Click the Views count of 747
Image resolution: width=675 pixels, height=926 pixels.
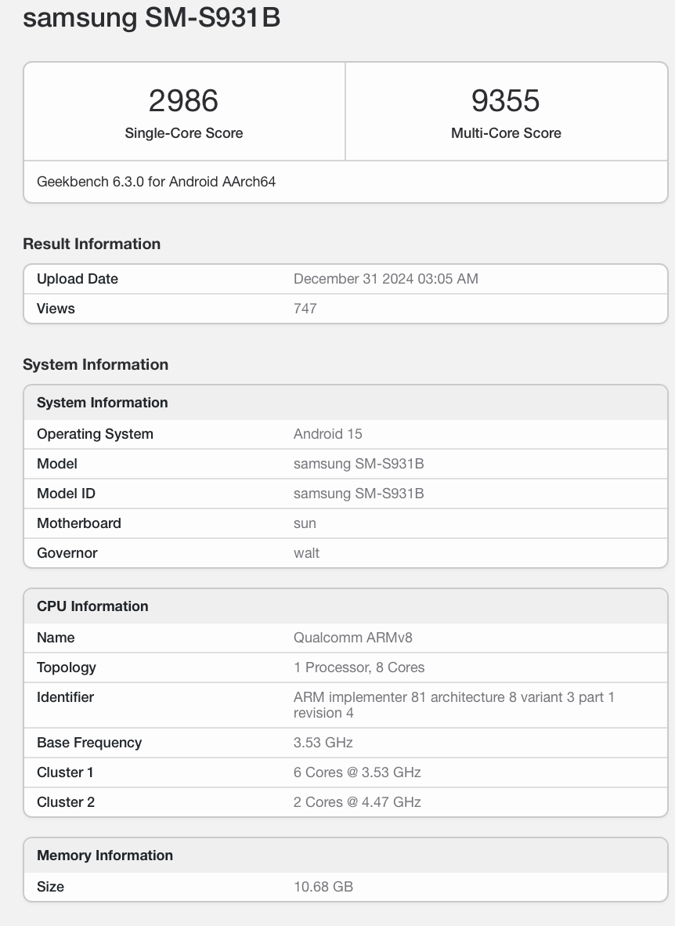305,309
